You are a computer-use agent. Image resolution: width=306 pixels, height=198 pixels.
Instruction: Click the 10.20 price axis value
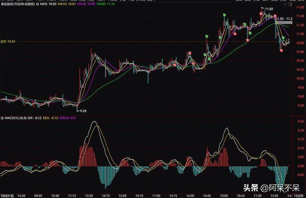pos(300,70)
